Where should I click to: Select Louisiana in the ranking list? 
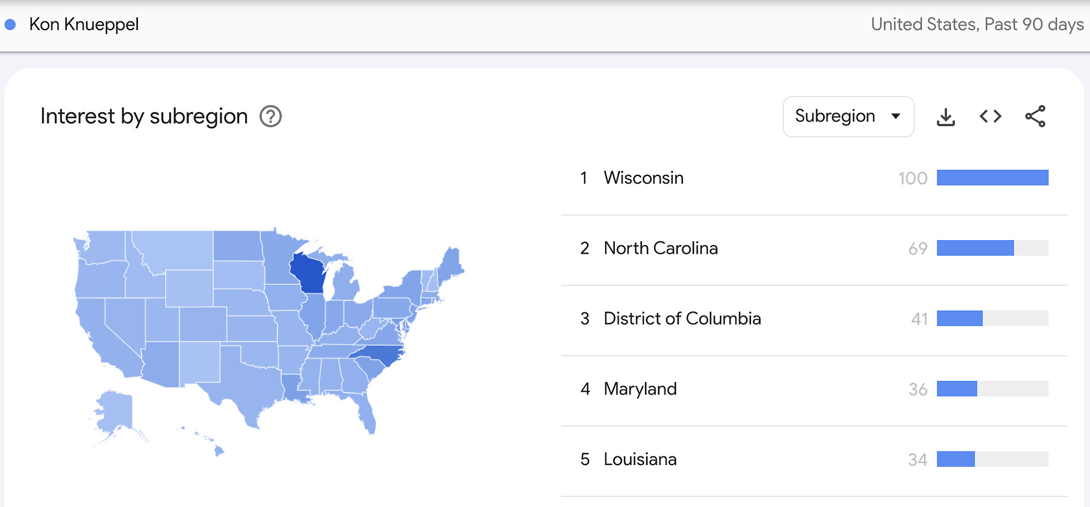[640, 460]
